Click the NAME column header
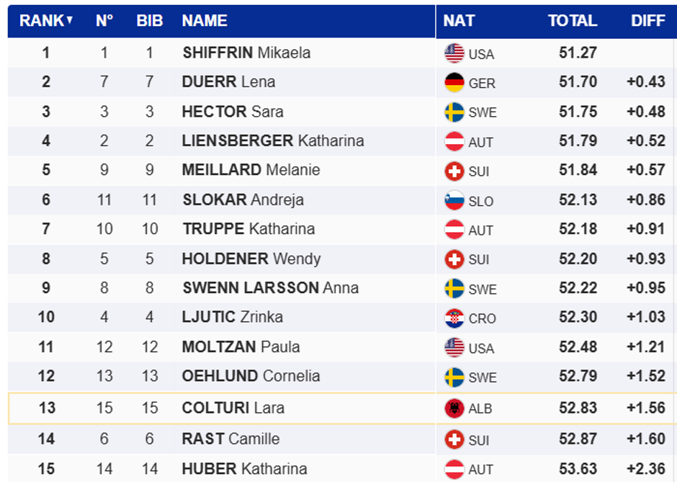 point(205,21)
